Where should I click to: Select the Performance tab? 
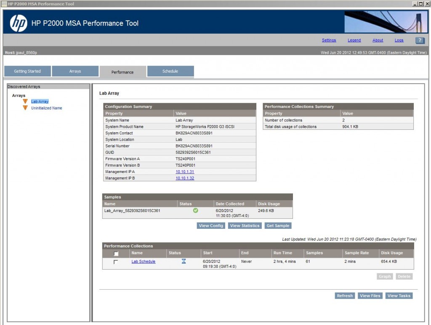[x=122, y=72]
